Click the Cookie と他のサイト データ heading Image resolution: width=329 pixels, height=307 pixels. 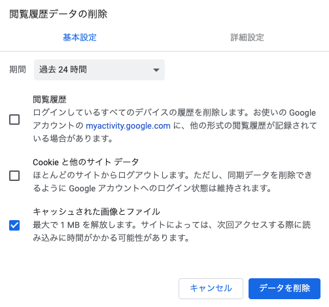pos(86,162)
